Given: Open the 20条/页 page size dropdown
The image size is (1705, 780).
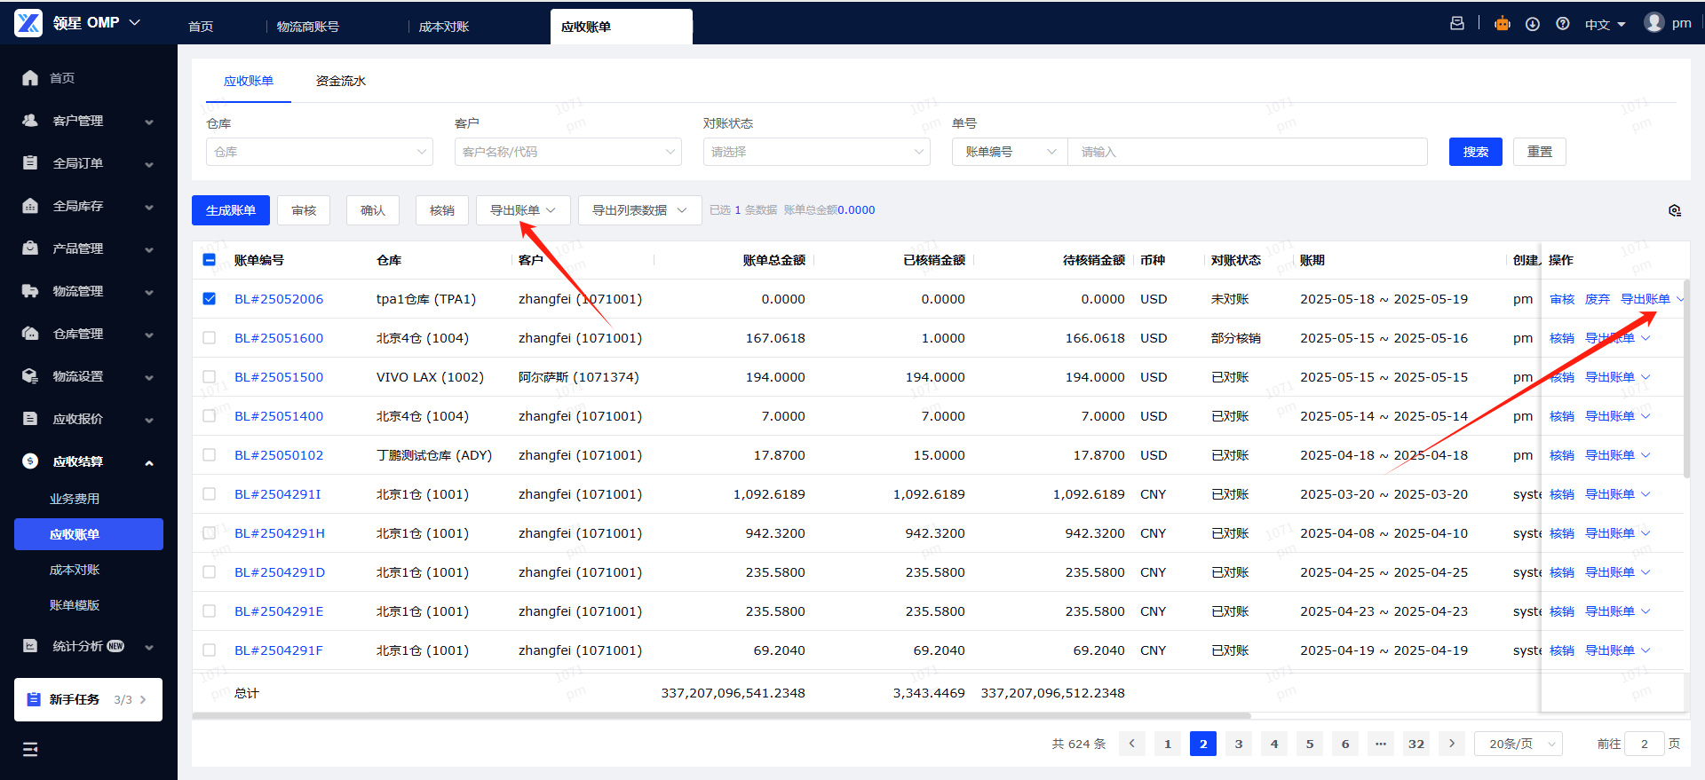Looking at the screenshot, I should tap(1519, 744).
